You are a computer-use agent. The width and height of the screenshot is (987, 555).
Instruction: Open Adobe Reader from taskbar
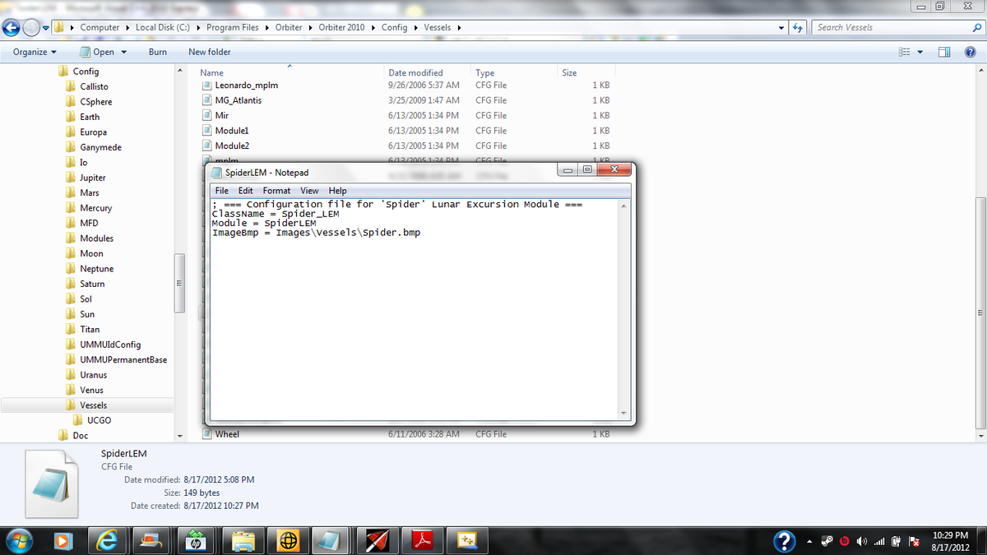[x=422, y=539]
